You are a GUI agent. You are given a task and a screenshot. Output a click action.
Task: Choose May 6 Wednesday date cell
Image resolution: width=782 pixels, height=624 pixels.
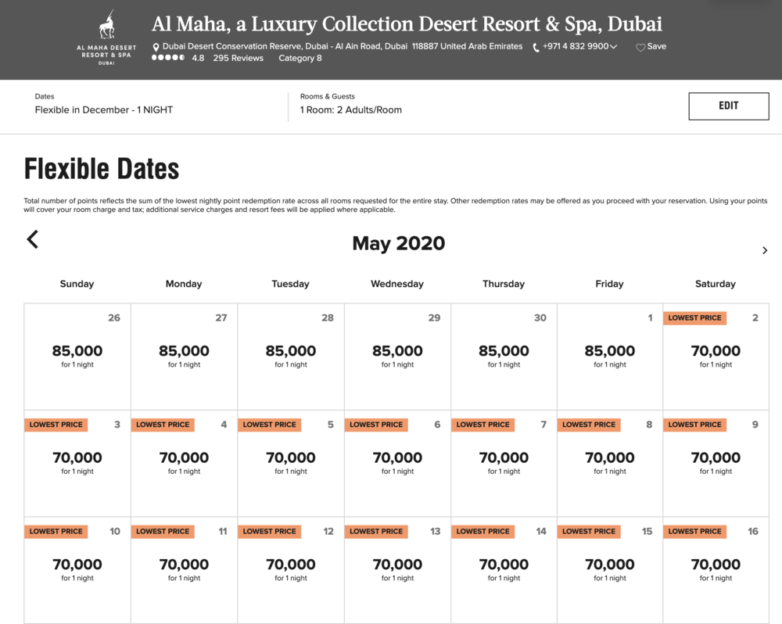pyautogui.click(x=397, y=463)
